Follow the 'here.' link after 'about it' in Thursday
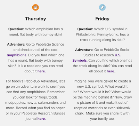 click(x=42, y=71)
